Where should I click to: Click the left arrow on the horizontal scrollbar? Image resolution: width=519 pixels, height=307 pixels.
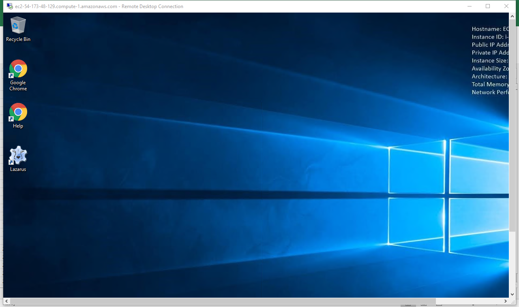(x=6, y=301)
